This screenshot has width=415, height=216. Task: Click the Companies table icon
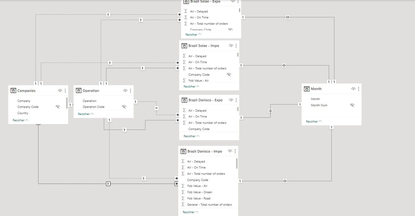[13, 91]
